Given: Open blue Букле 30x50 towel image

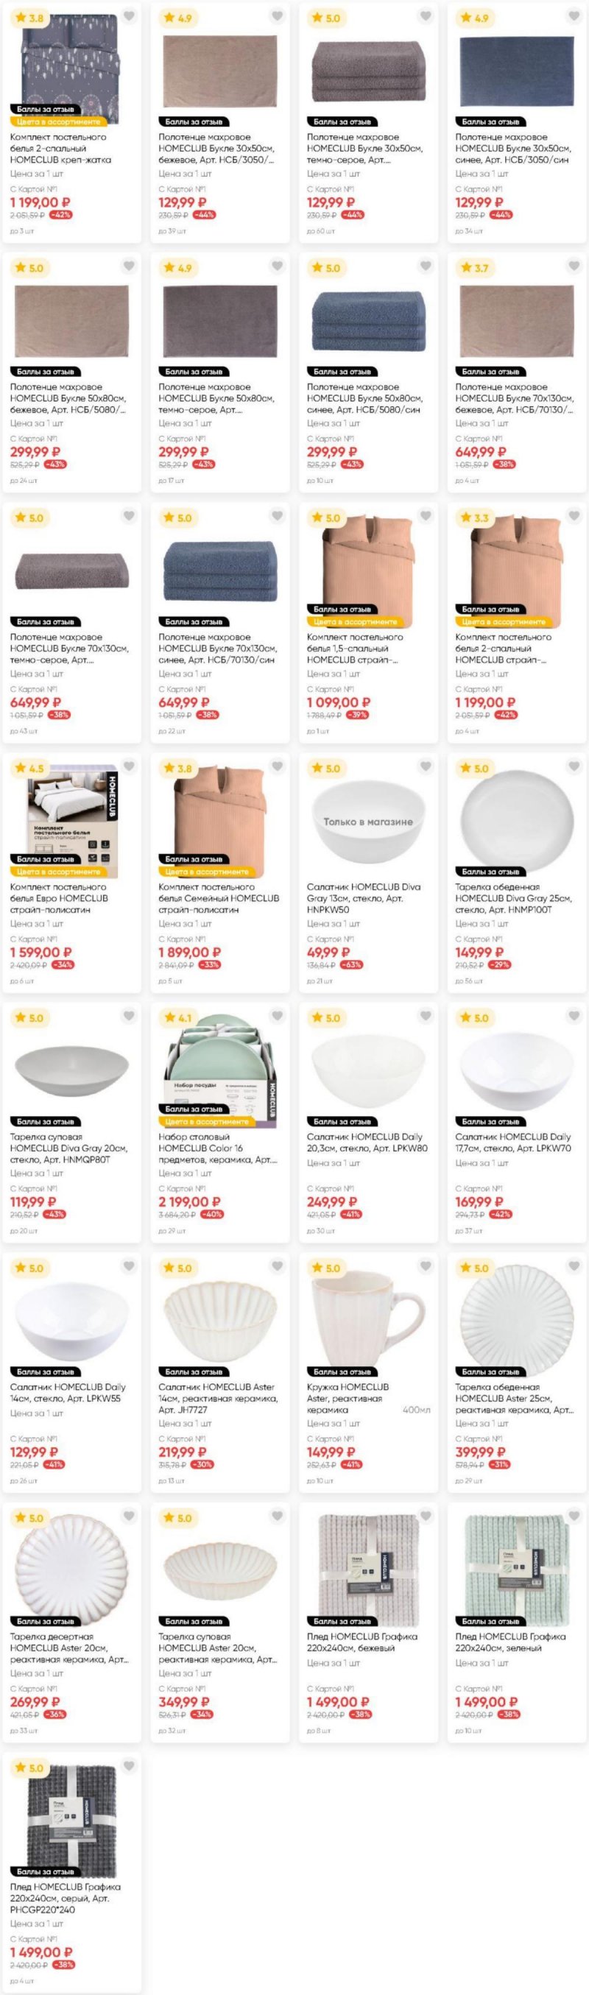Looking at the screenshot, I should (x=517, y=70).
